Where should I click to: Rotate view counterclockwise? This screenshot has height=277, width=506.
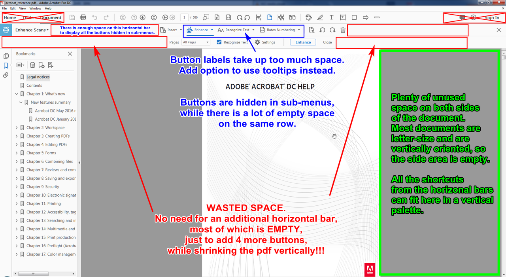coord(247,17)
